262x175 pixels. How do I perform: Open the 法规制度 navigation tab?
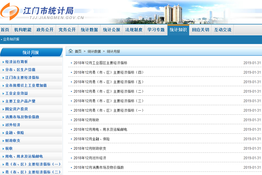point(134,30)
